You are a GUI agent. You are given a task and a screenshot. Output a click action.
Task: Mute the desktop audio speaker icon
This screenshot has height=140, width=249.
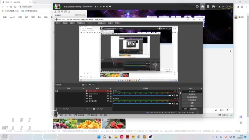pos(173,104)
